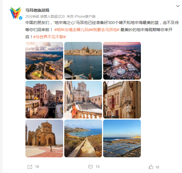Open the basilica church plaza photo

tap(44, 138)
